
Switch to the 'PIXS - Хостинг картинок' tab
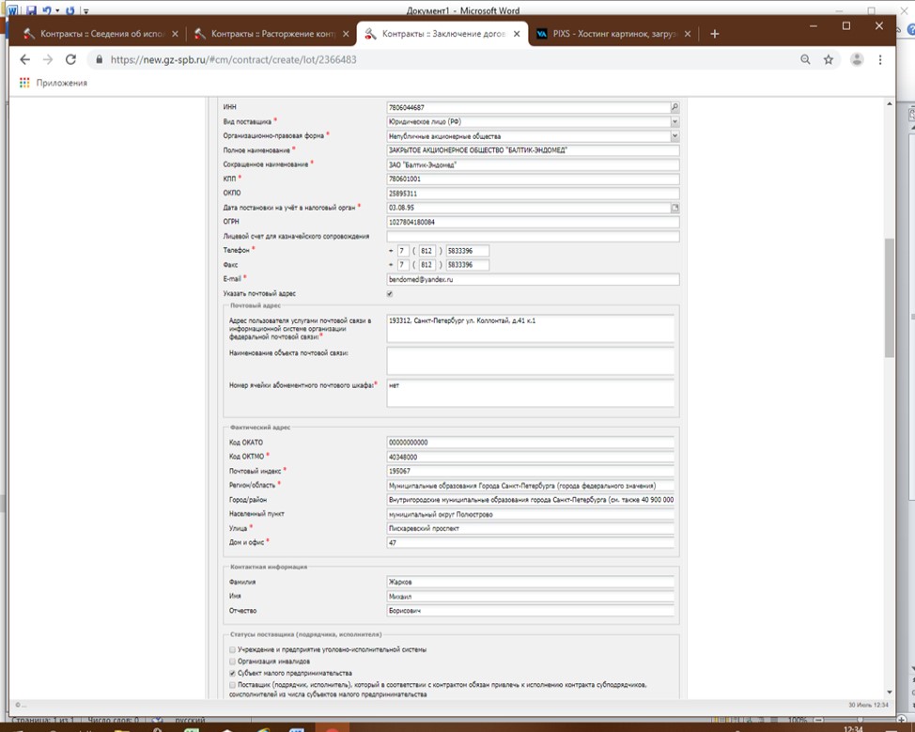click(x=613, y=34)
